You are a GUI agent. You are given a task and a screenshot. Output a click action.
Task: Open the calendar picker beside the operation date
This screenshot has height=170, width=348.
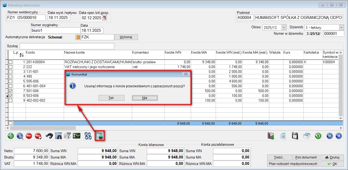pyautogui.click(x=104, y=18)
